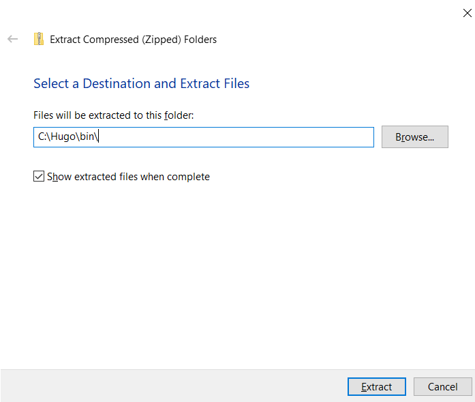
Task: Click the back arrow icon
Action: click(13, 39)
